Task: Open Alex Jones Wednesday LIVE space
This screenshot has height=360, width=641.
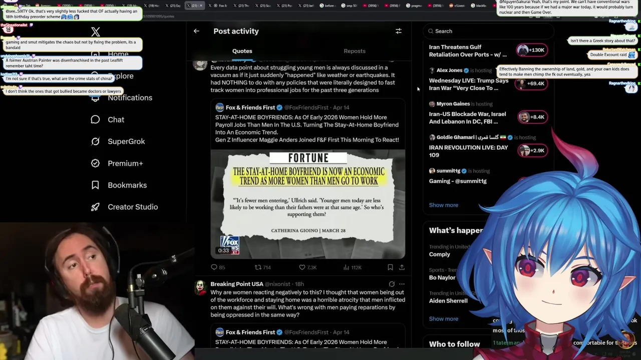Action: tap(469, 84)
